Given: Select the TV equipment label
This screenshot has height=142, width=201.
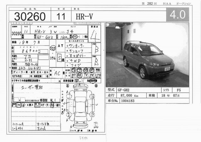Looking at the screenshot, I should point(86,75).
